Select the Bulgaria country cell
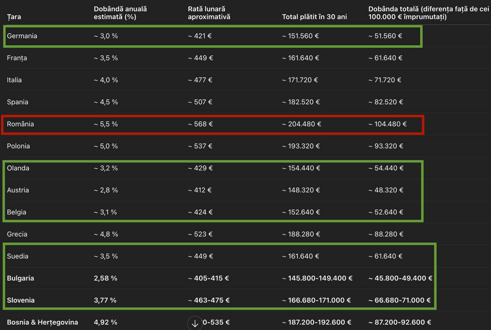Viewport: 491px width, 330px height. click(x=20, y=278)
